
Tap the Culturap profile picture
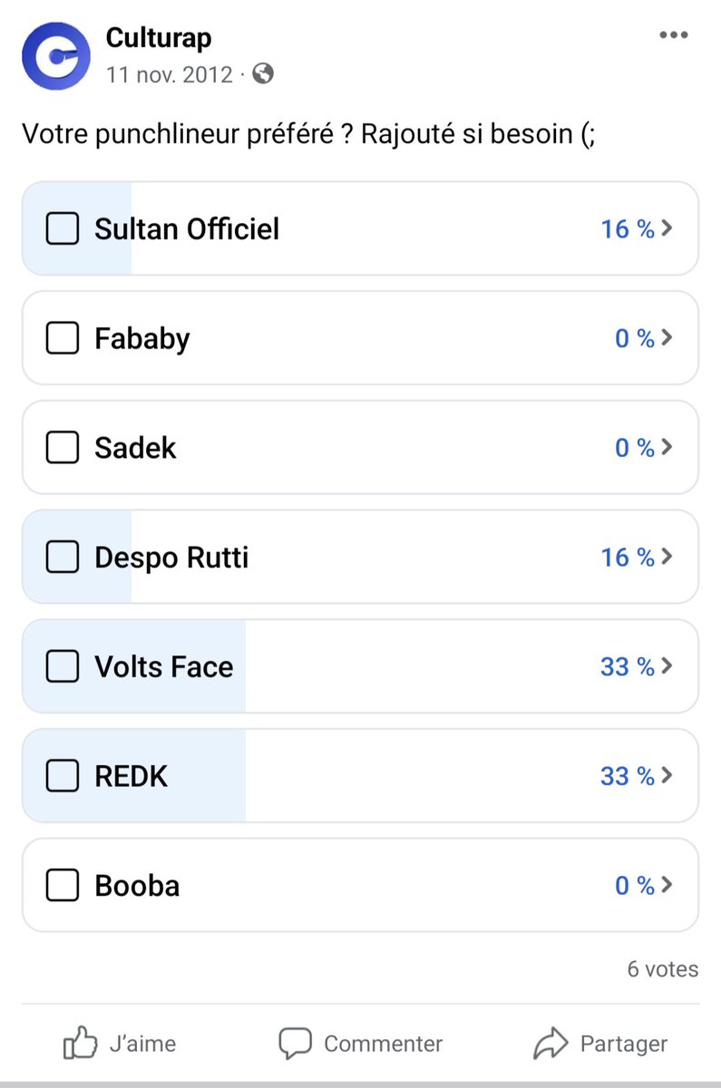coord(56,56)
